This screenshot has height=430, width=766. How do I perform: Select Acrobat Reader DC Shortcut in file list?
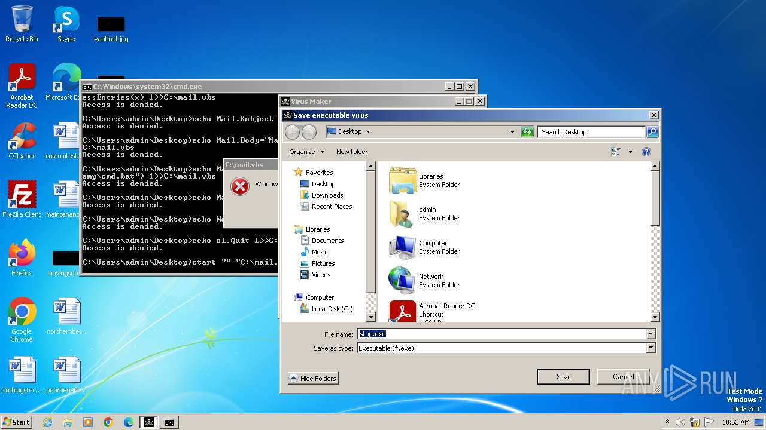click(x=432, y=311)
